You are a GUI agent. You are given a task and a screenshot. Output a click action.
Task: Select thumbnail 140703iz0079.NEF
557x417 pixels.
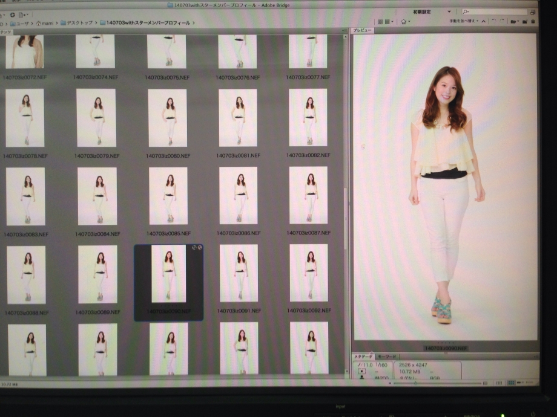(97, 118)
